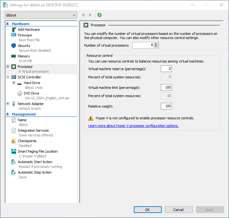Expand the Network Adapter node
The height and width of the screenshot is (218, 229).
point(8,103)
